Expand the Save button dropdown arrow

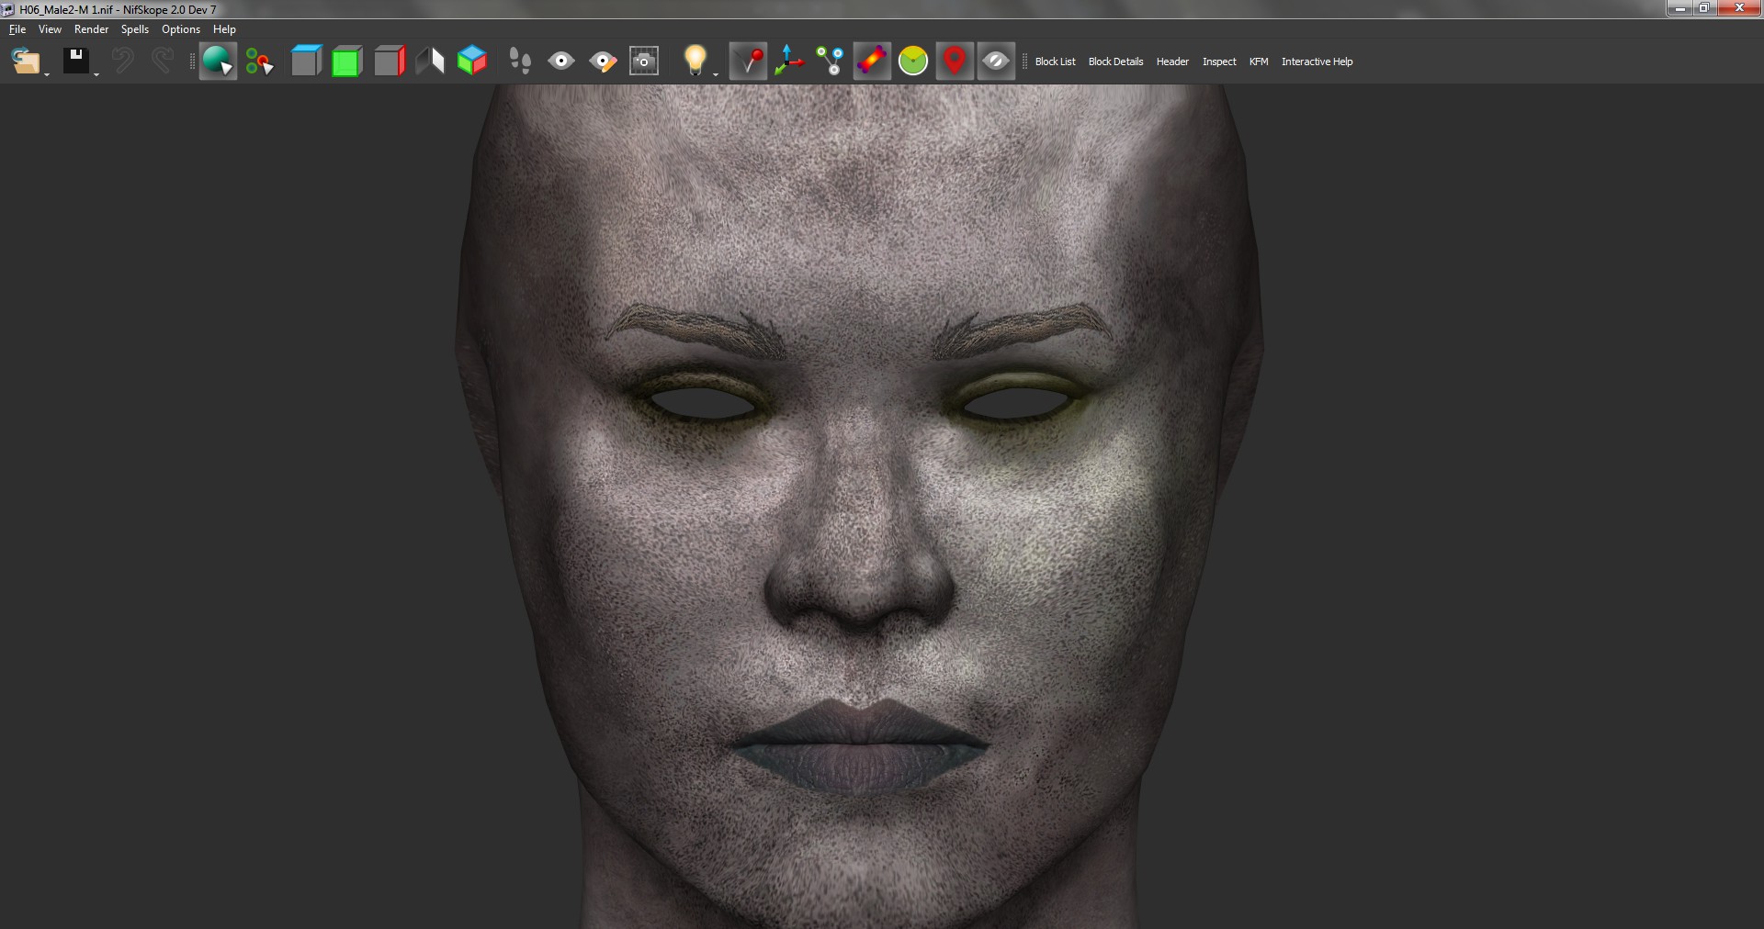tap(96, 73)
